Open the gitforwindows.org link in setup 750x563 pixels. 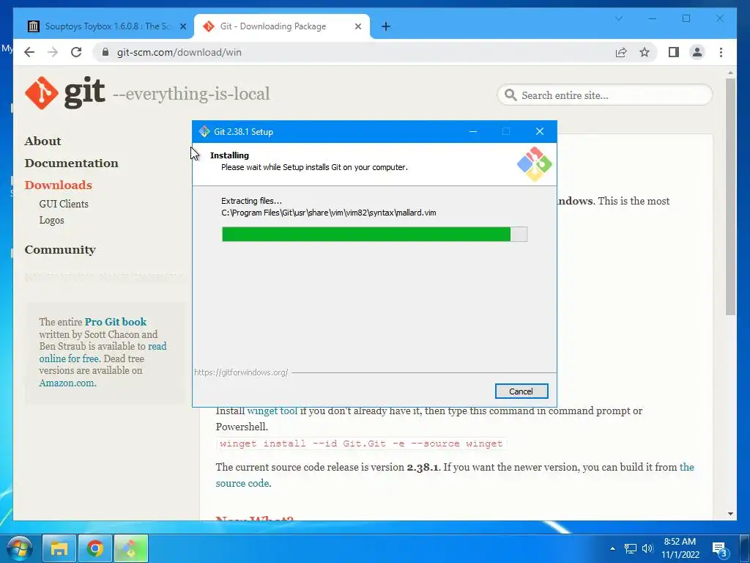pos(241,372)
